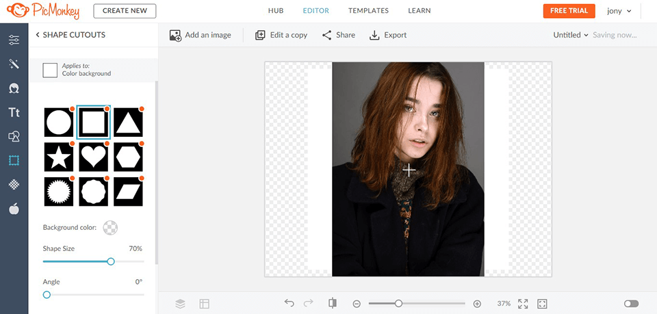Open the Share options
This screenshot has width=657, height=314.
point(339,35)
